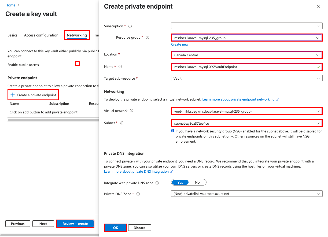The width and height of the screenshot is (328, 237).
Task: Switch to the Basics tab
Action: click(x=12, y=35)
